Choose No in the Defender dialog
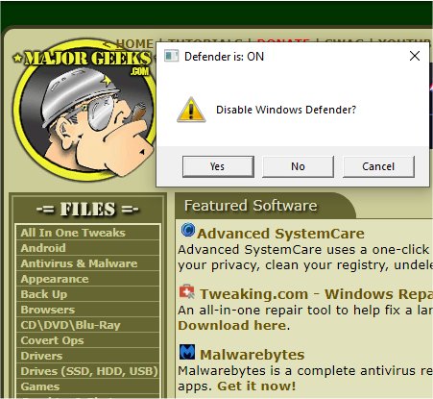Screen dimensions: 433x399 click(x=298, y=166)
